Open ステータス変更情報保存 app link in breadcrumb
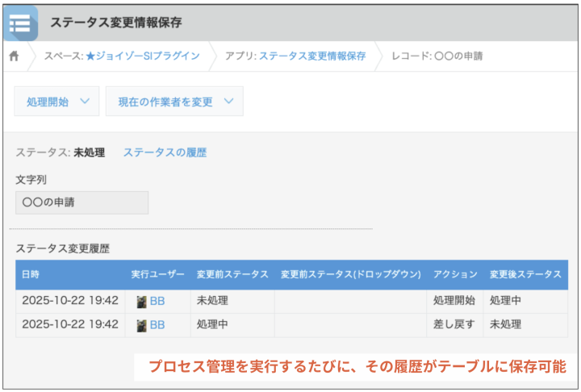This screenshot has width=581, height=392. click(311, 56)
